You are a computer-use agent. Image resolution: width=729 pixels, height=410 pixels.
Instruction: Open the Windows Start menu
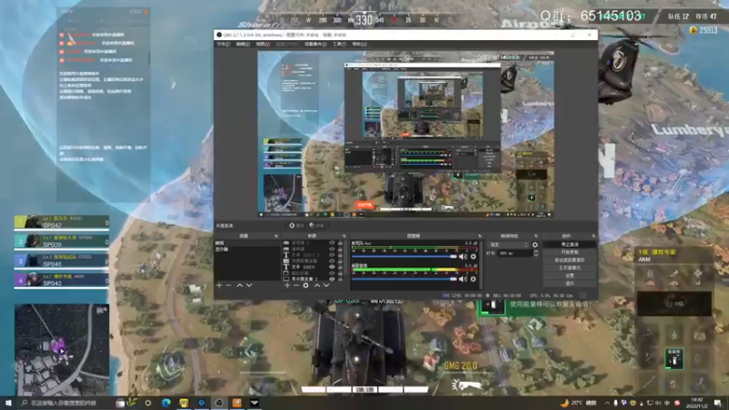click(x=8, y=403)
